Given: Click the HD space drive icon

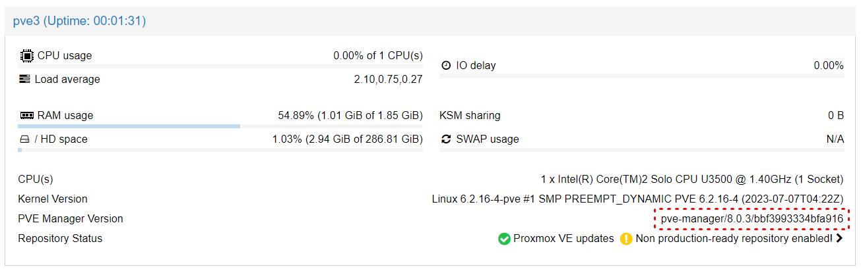Looking at the screenshot, I should tap(24, 139).
